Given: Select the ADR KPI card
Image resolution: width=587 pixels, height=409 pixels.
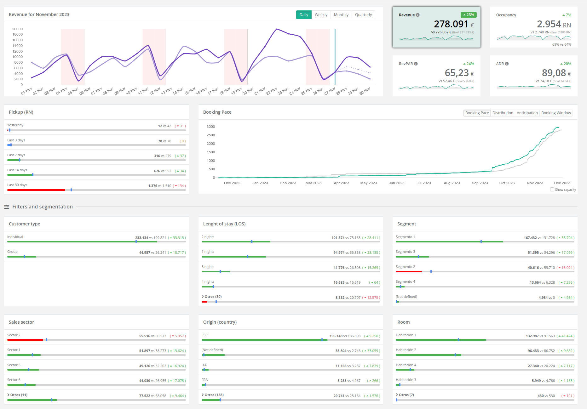Looking at the screenshot, I should click(x=534, y=76).
